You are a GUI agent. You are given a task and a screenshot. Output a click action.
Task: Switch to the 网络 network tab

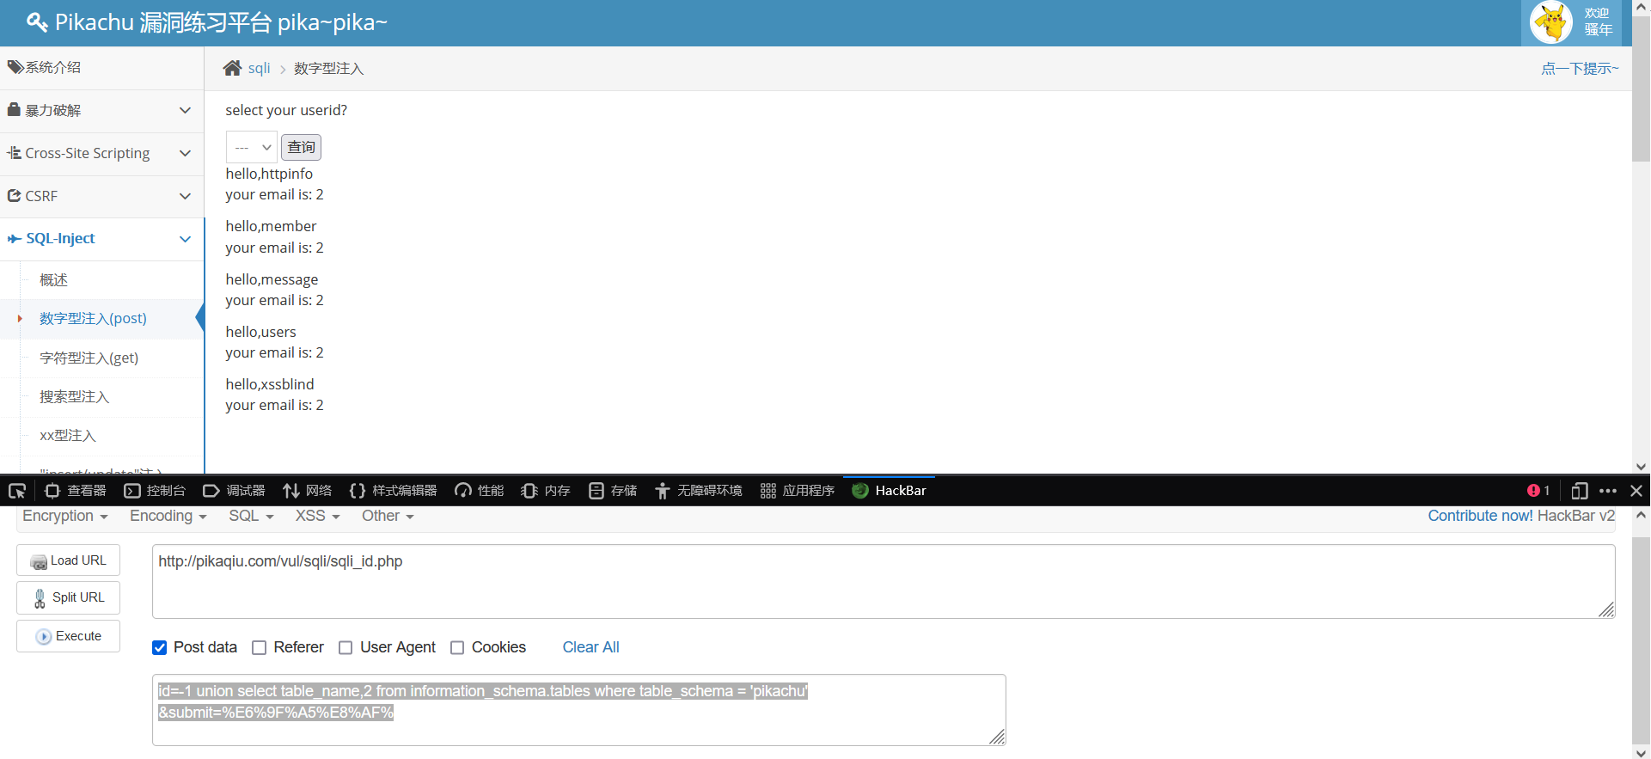click(308, 491)
